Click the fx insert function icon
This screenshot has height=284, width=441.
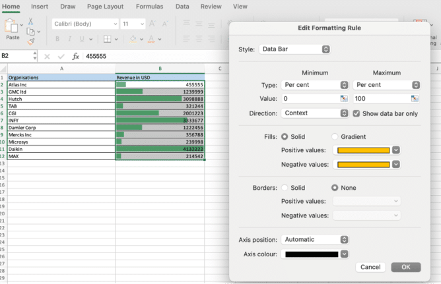click(76, 56)
